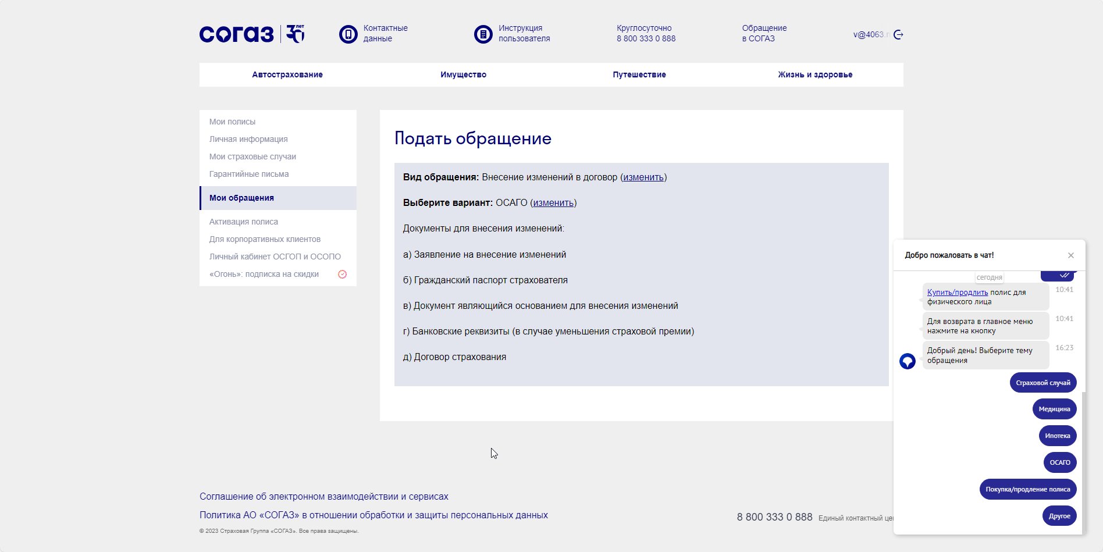Click the red checkmark badge near «Огонь»
1103x552 pixels.
[342, 275]
